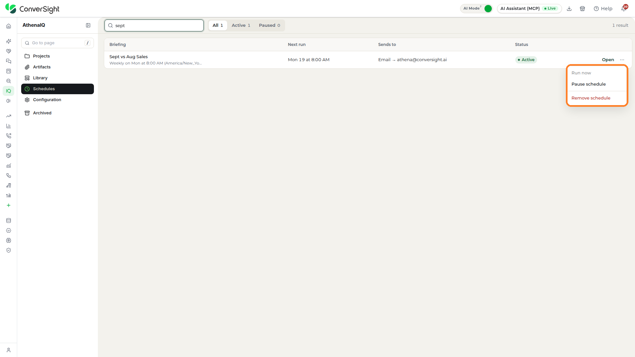Open the Sept vs Aug Sales briefing
635x357 pixels.
(608, 60)
